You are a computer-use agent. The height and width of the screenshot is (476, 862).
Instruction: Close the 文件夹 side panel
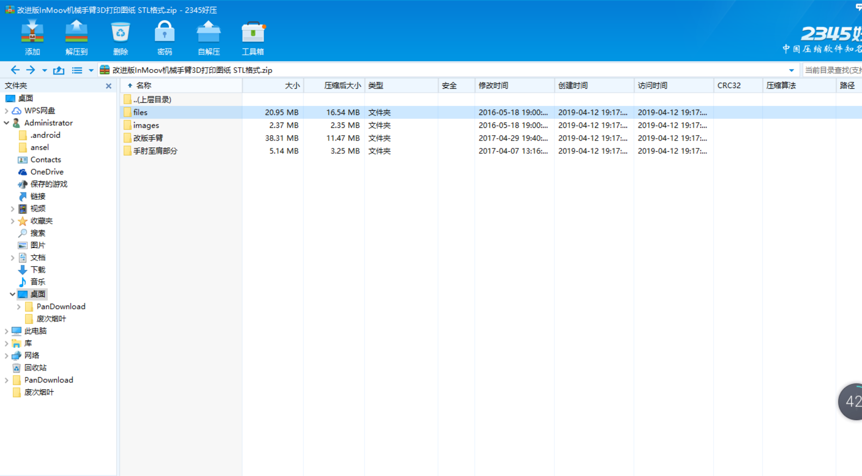coord(109,86)
